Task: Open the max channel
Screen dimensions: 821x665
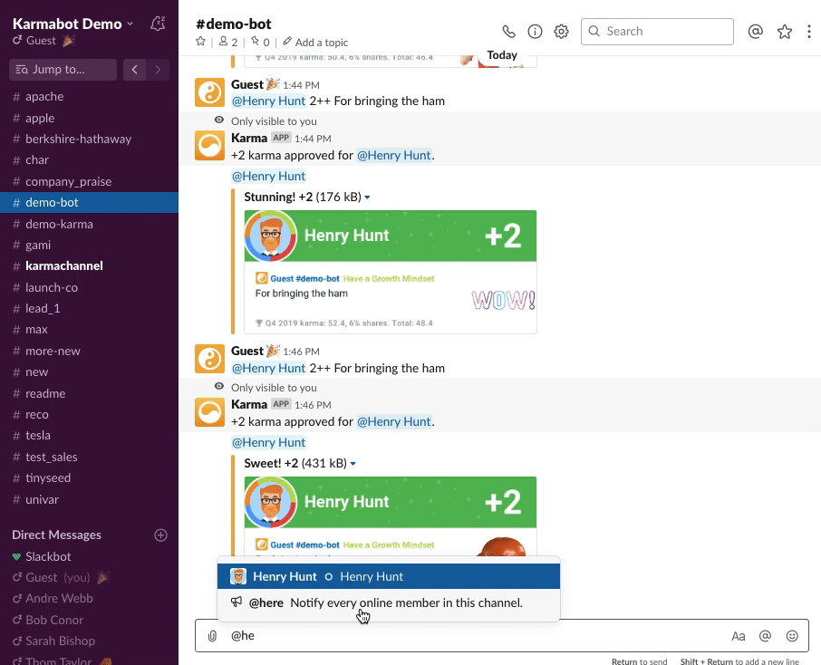Action: [89, 330]
